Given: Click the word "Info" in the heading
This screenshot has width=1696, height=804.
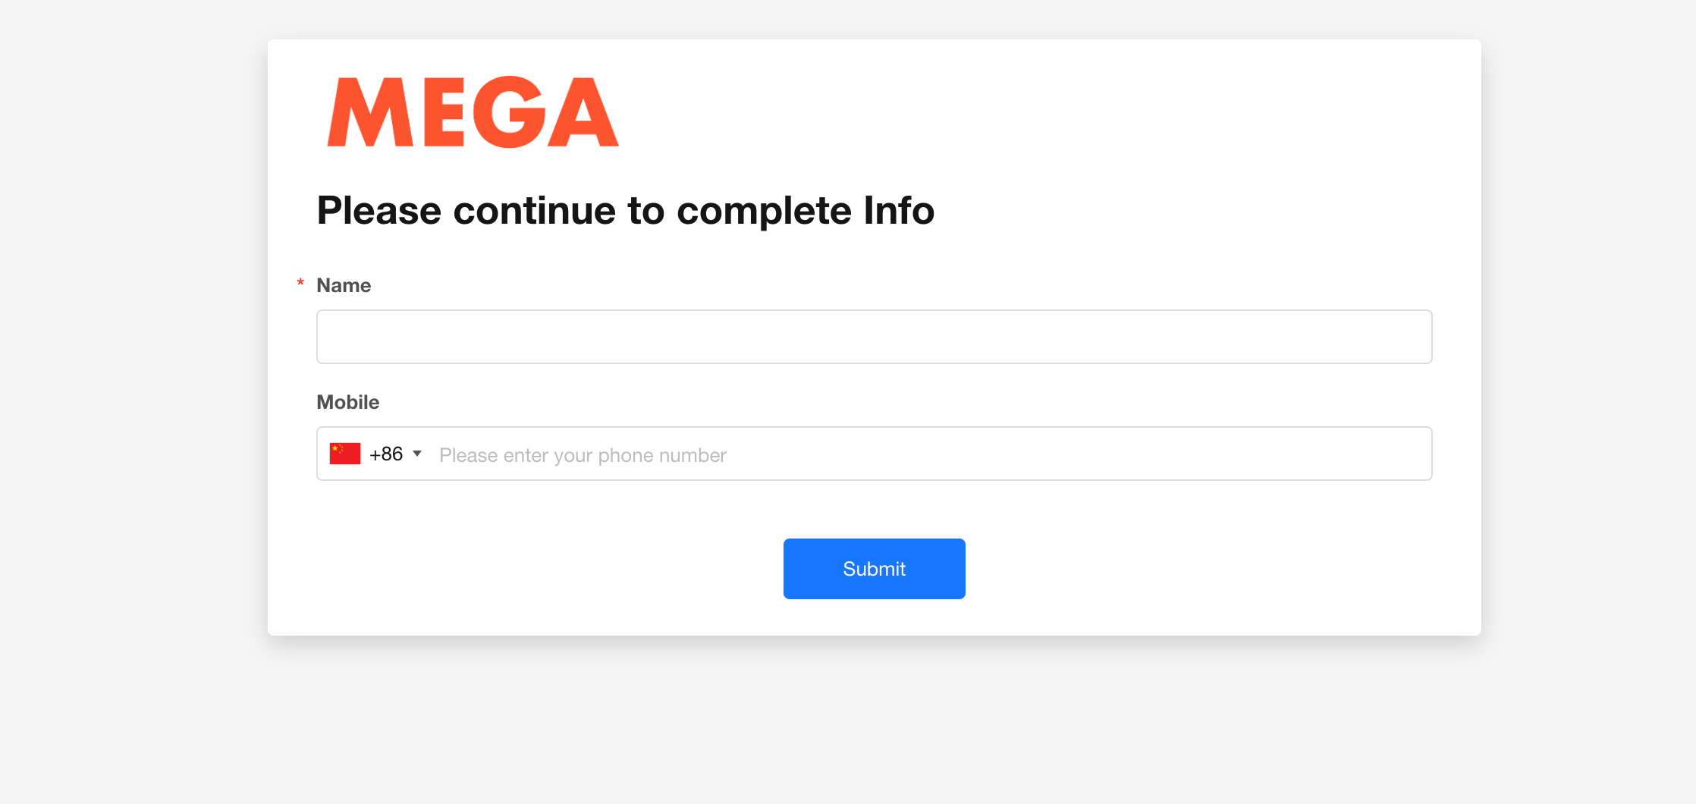Looking at the screenshot, I should [x=899, y=211].
